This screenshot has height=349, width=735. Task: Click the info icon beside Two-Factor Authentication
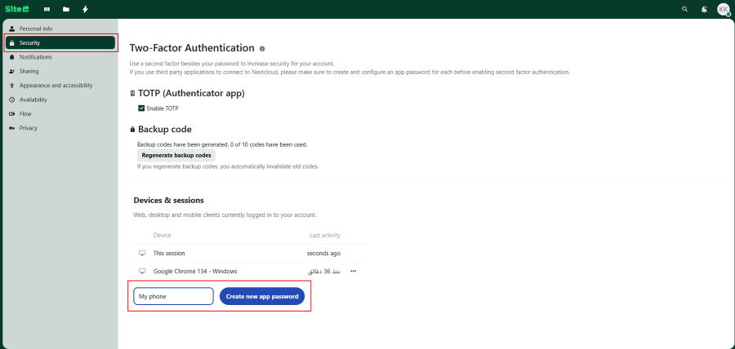coord(262,49)
